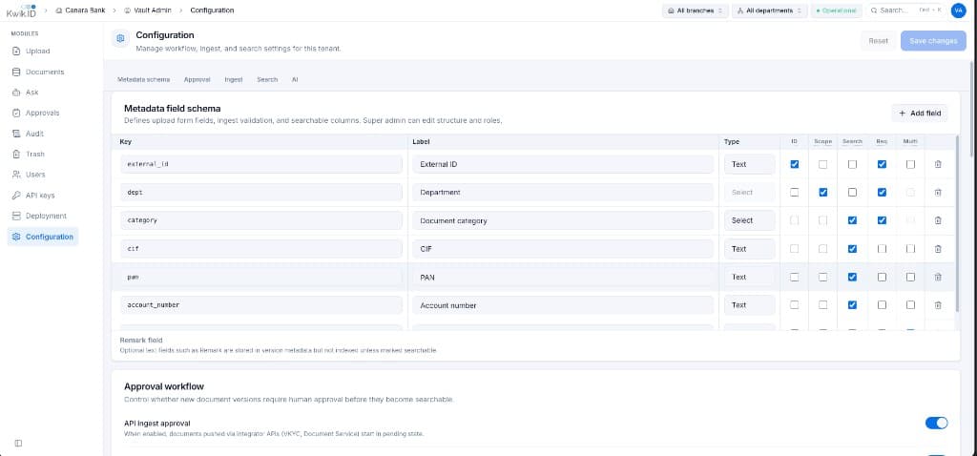Toggle Scope checkbox for dept
977x456 pixels.
tap(823, 193)
